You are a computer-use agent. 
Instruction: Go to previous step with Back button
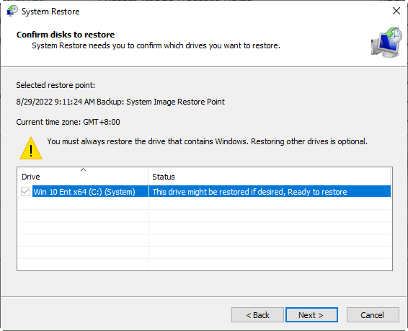coord(257,315)
